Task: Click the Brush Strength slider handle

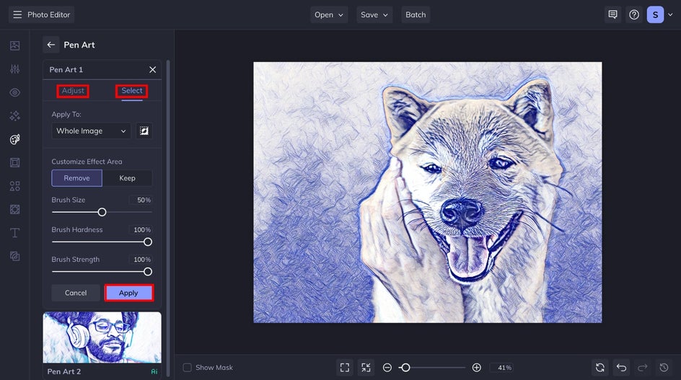Action: click(148, 271)
